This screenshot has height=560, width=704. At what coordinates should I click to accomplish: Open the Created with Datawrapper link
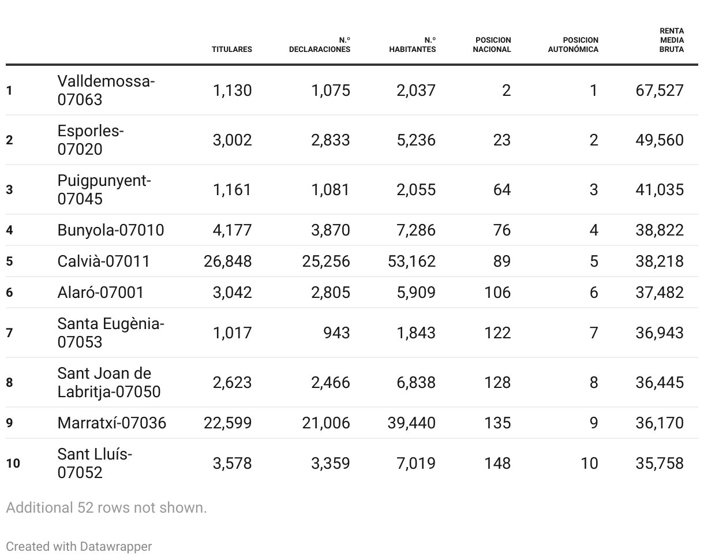(79, 546)
